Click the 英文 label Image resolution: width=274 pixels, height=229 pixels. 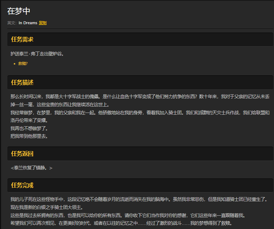(12, 23)
